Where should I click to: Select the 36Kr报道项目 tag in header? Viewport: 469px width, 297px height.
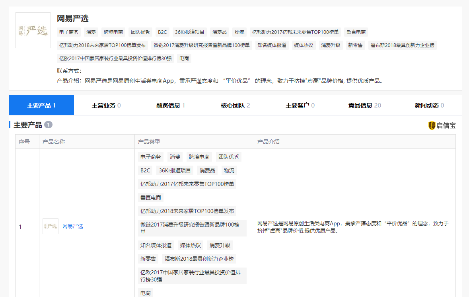click(x=190, y=32)
